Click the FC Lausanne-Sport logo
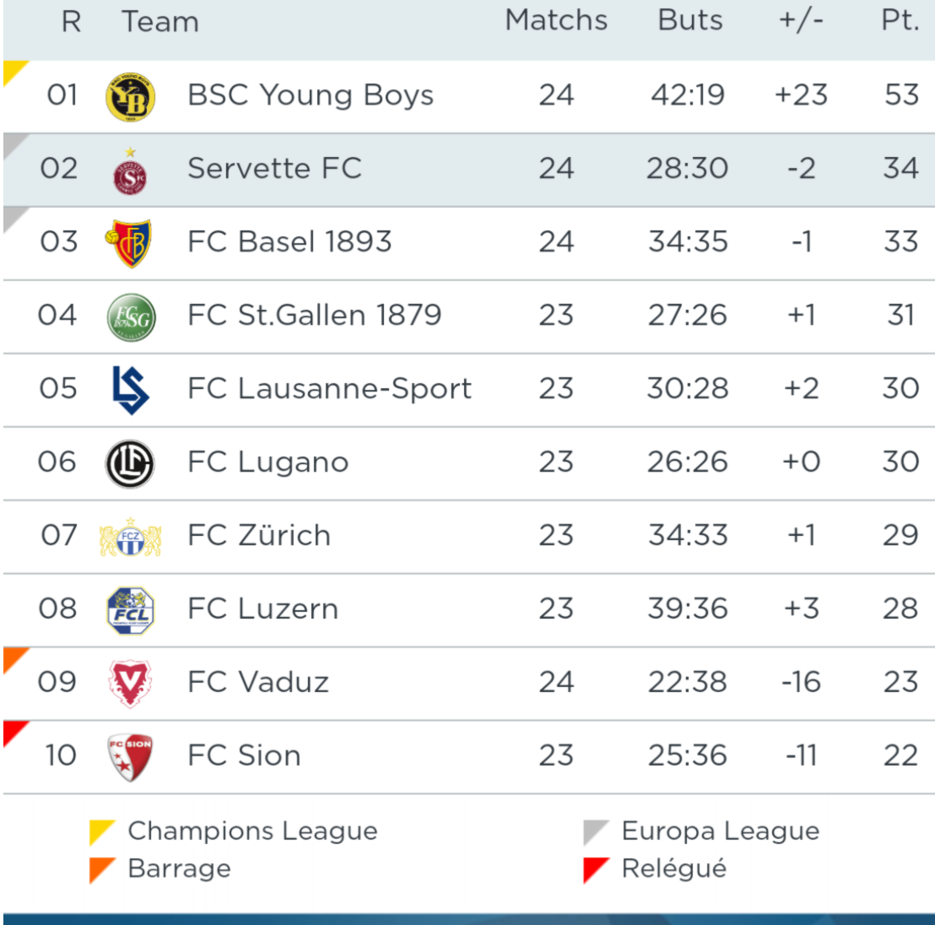The width and height of the screenshot is (935, 925). (130, 390)
